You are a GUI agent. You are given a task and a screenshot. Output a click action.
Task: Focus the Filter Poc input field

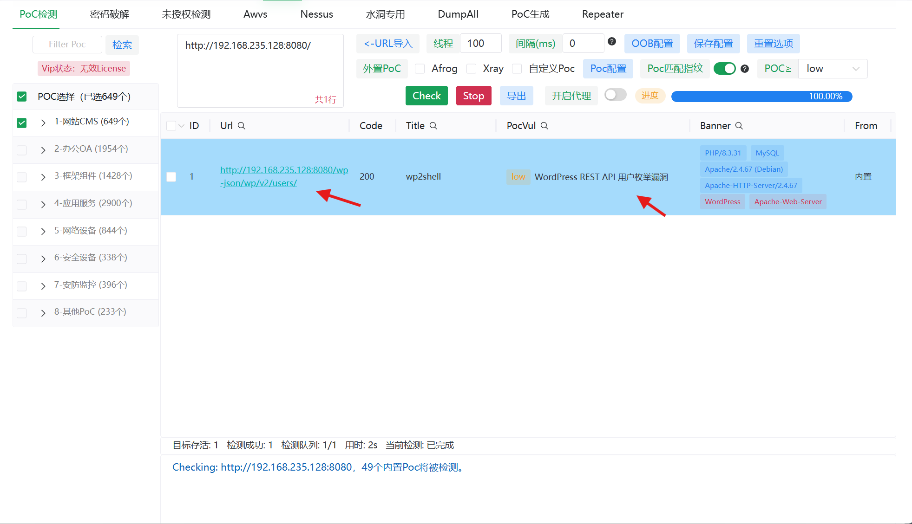point(67,45)
